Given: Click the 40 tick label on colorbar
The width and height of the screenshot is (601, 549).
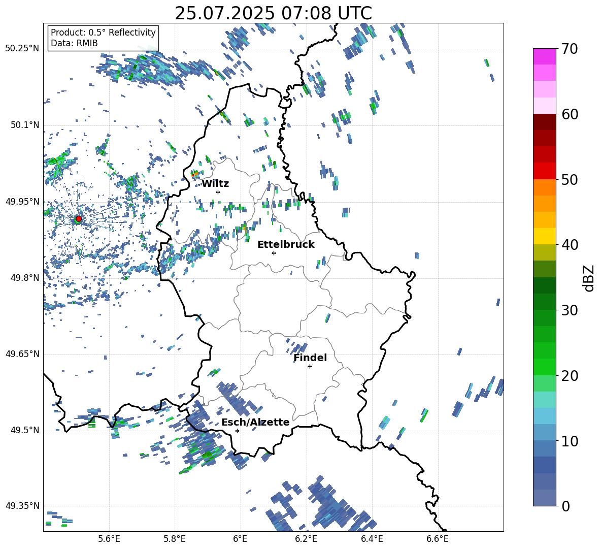Looking at the screenshot, I should (570, 245).
